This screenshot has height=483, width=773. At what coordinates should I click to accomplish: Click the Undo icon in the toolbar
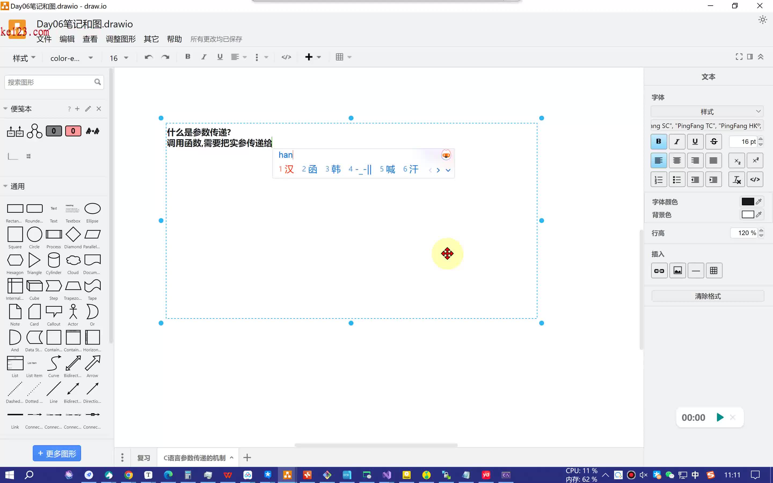point(148,57)
